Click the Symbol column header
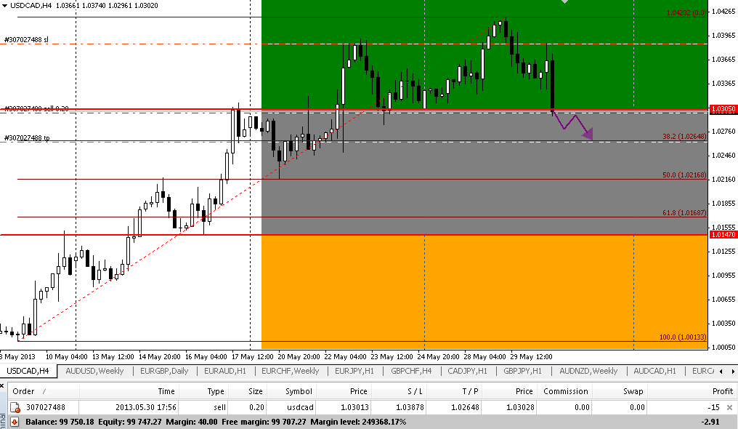This screenshot has width=738, height=429. click(299, 391)
